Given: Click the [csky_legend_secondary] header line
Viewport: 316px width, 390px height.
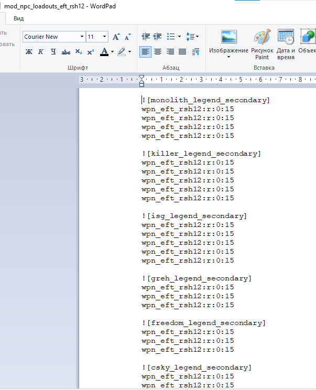Looking at the screenshot, I should pos(197,367).
